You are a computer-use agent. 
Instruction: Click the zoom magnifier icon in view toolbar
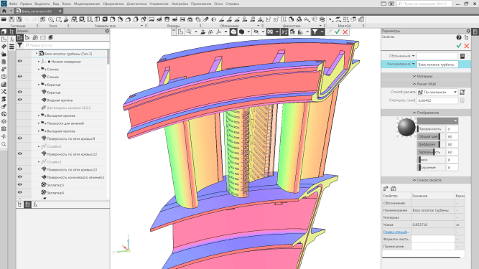(x=189, y=32)
